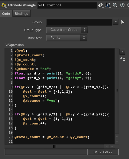The width and height of the screenshot is (129, 159).
Task: Open the VEXpression presets dropdown arrow
Action: point(122,52)
